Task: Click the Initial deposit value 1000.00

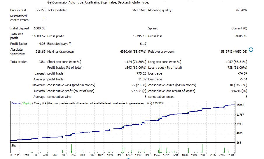Action: (40, 28)
